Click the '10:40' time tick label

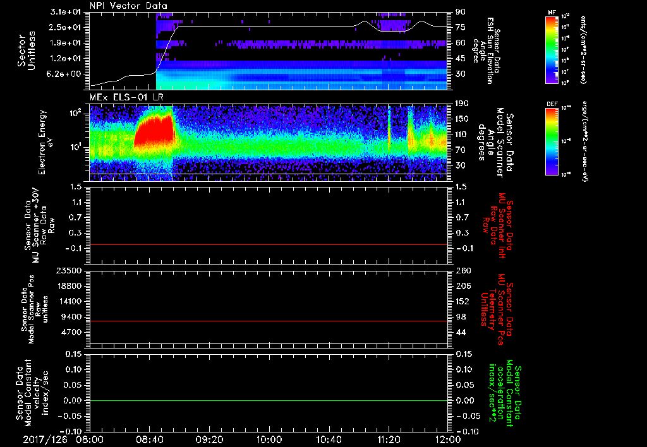tap(329, 439)
